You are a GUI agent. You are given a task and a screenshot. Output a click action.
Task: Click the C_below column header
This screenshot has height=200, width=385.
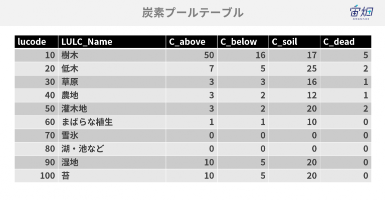click(x=243, y=41)
